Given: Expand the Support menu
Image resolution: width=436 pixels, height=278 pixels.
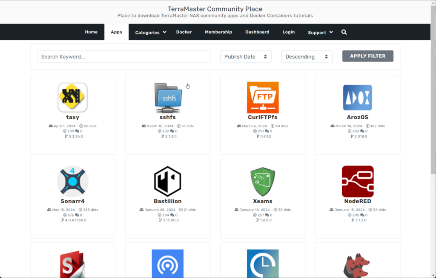Looking at the screenshot, I should 320,32.
